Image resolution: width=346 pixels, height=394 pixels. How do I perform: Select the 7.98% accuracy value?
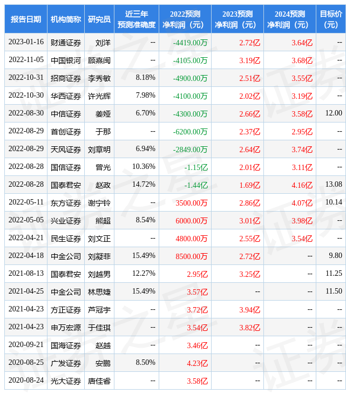tap(146, 95)
